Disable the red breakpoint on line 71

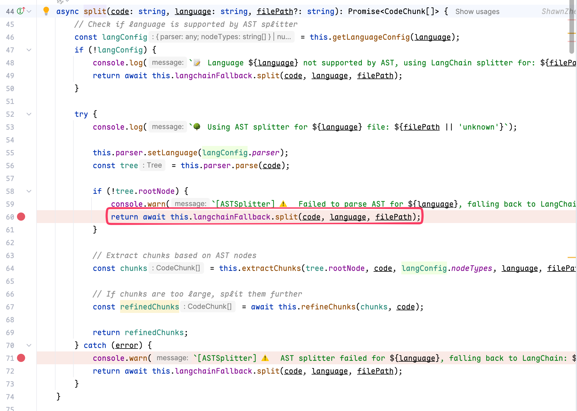pyautogui.click(x=21, y=358)
